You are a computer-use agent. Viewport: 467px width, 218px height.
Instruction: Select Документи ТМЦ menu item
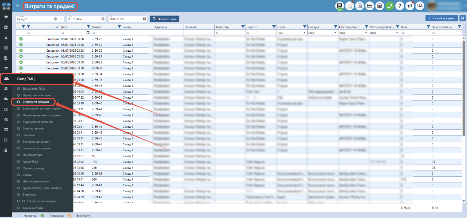[x=34, y=89]
